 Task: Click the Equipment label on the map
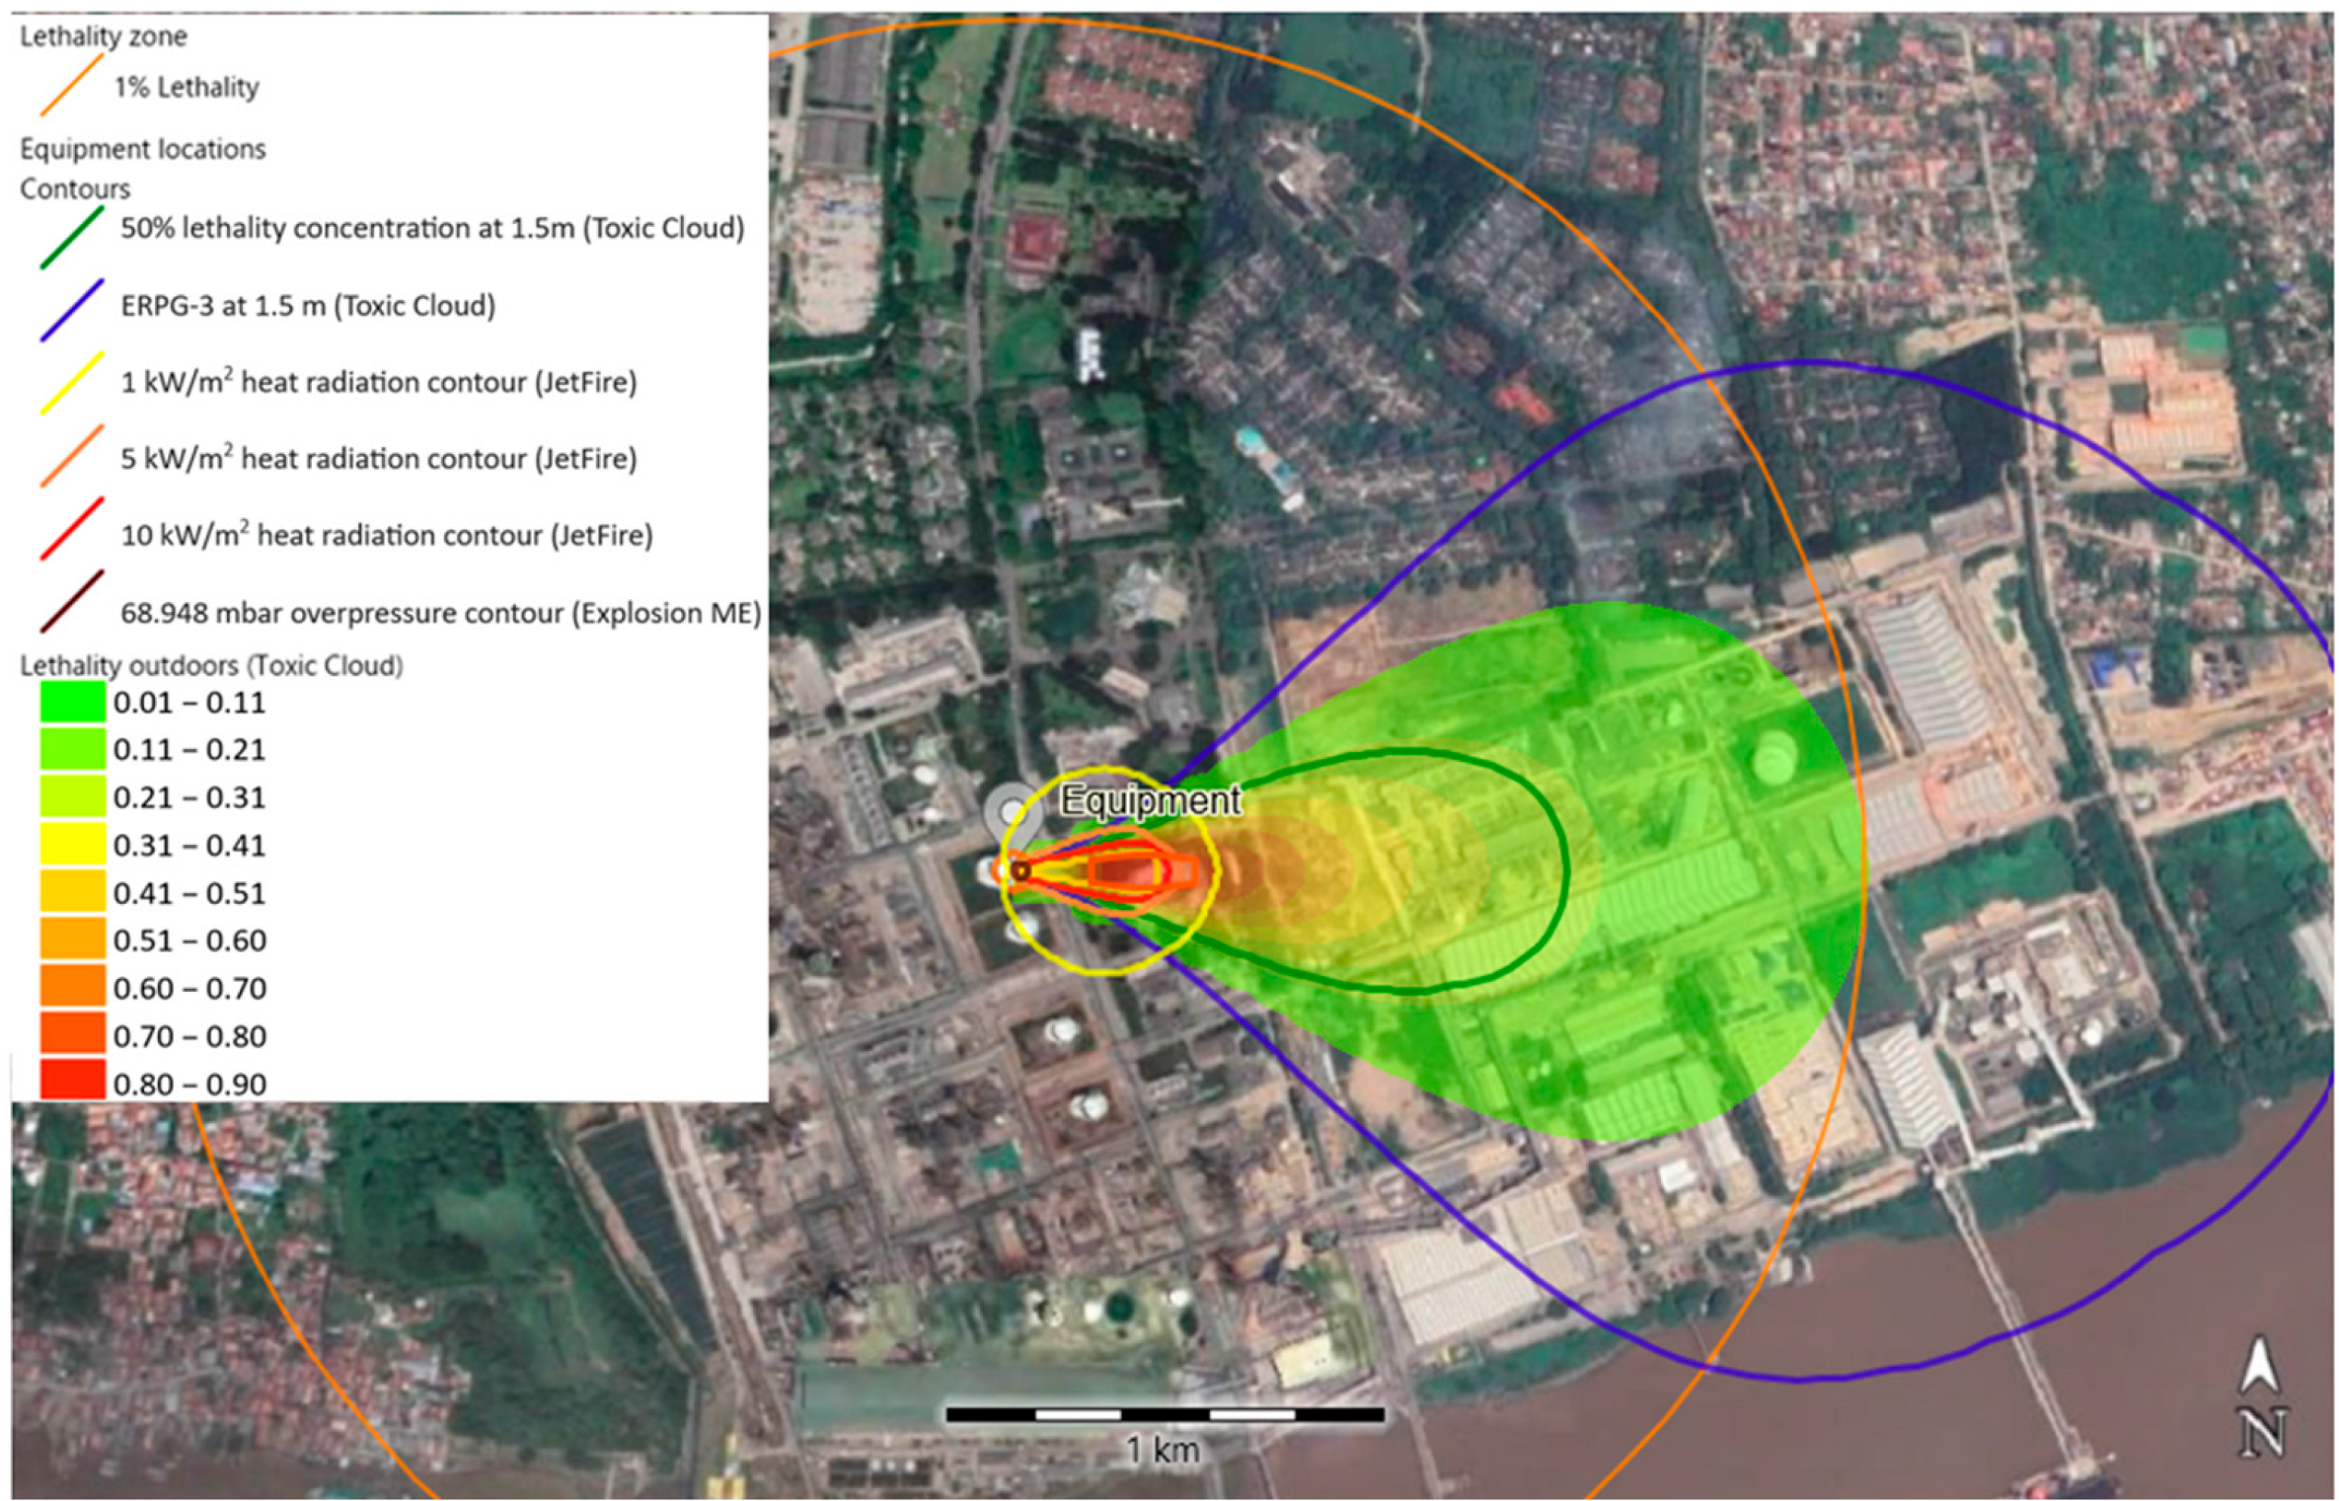coord(1150,800)
